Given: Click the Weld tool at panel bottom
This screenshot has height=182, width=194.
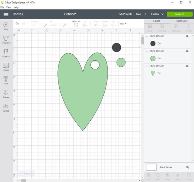Looking at the screenshot, I should click(157, 177).
